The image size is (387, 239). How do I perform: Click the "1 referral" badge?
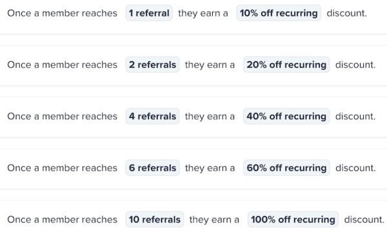(x=149, y=13)
